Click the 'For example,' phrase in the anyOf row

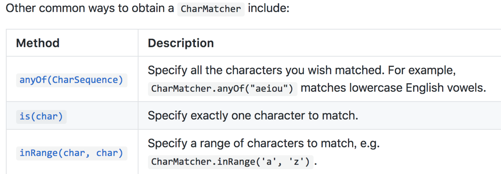coord(422,70)
